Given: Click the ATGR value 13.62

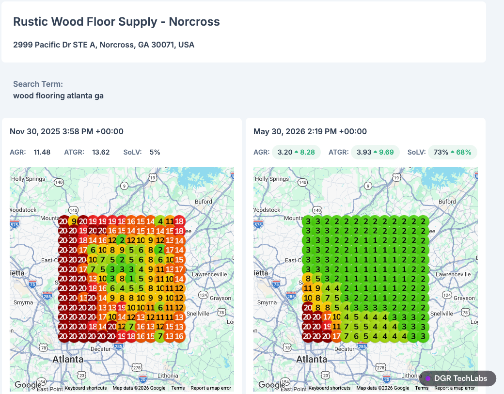Looking at the screenshot, I should [x=101, y=152].
